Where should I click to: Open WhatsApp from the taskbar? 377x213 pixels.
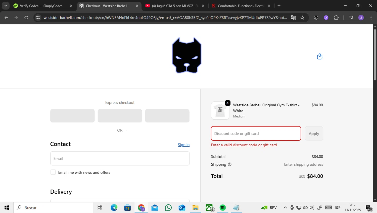pos(168,208)
